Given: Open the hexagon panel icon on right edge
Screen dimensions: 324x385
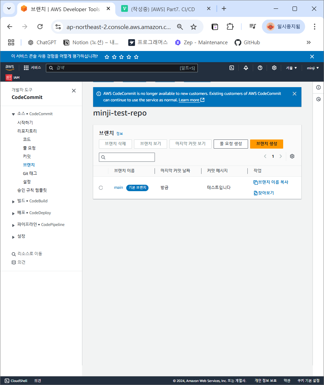Looking at the screenshot, I should (x=318, y=99).
